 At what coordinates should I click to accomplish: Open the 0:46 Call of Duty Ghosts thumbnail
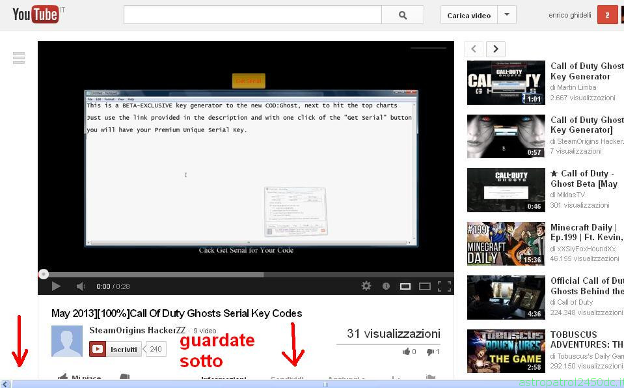(506, 190)
